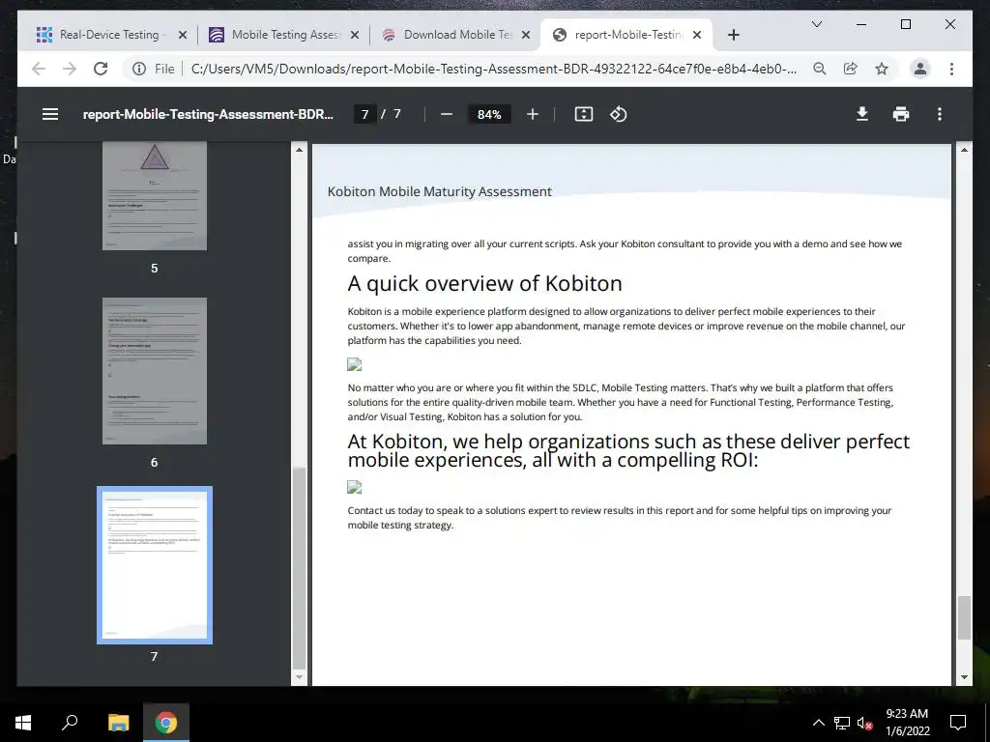Rotate the PDF counterclockwise

click(x=618, y=114)
